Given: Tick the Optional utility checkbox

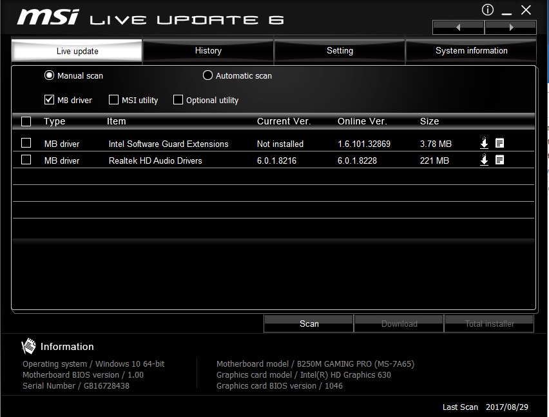Looking at the screenshot, I should click(178, 100).
